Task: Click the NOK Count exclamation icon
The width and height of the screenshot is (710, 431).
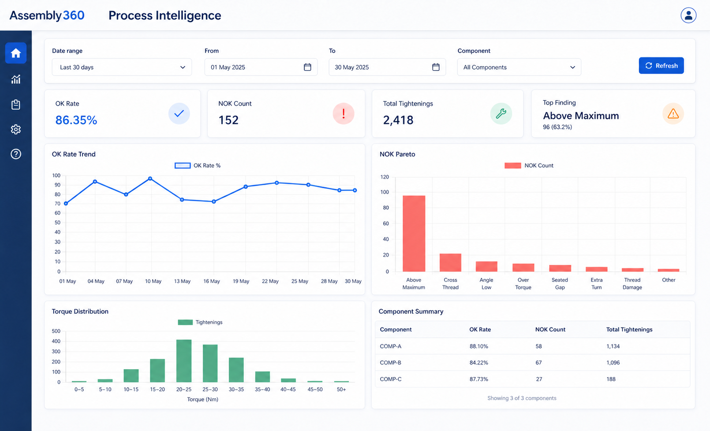Action: [x=344, y=113]
